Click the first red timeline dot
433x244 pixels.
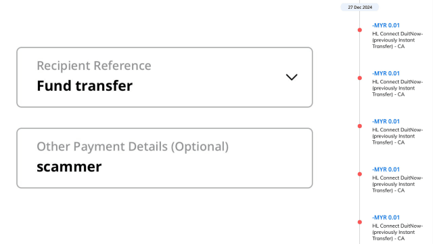point(359,30)
